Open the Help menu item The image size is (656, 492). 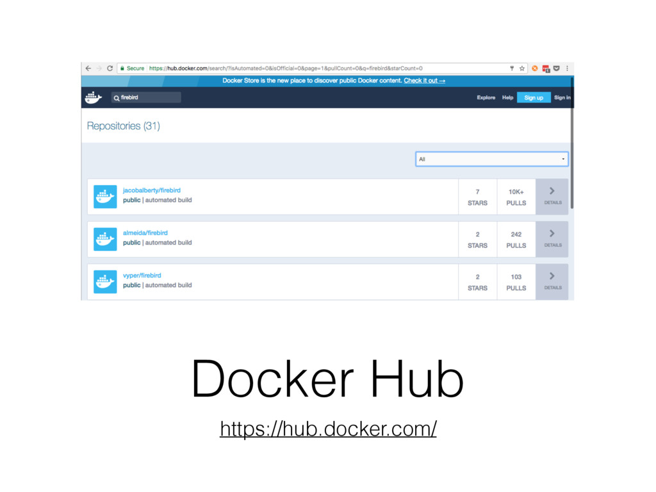click(507, 97)
